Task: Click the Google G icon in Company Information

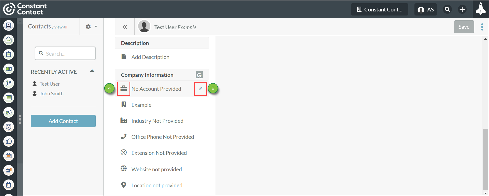Action: click(x=199, y=75)
